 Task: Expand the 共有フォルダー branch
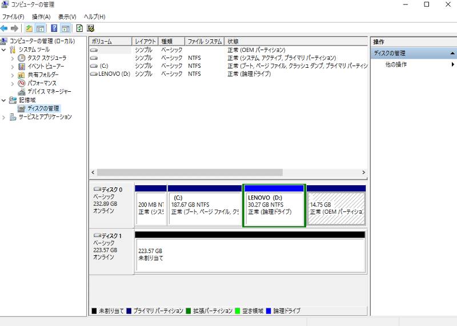click(x=12, y=75)
